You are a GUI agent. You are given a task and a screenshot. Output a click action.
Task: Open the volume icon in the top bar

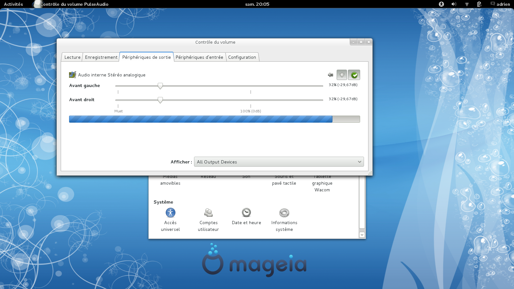(x=454, y=4)
